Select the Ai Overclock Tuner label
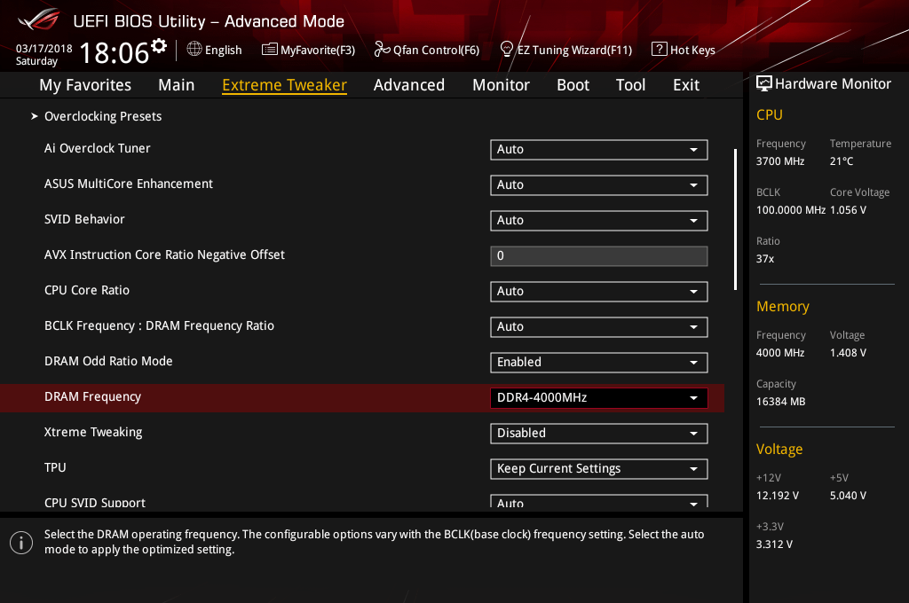 click(98, 148)
